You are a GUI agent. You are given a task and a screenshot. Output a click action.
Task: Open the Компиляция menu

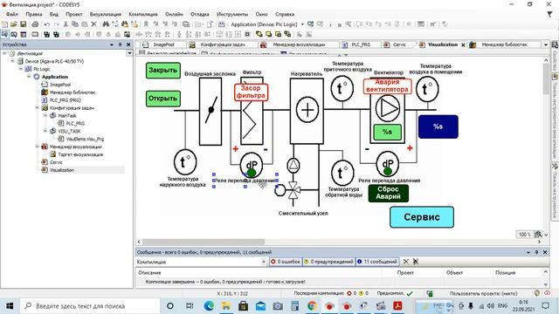(x=143, y=14)
